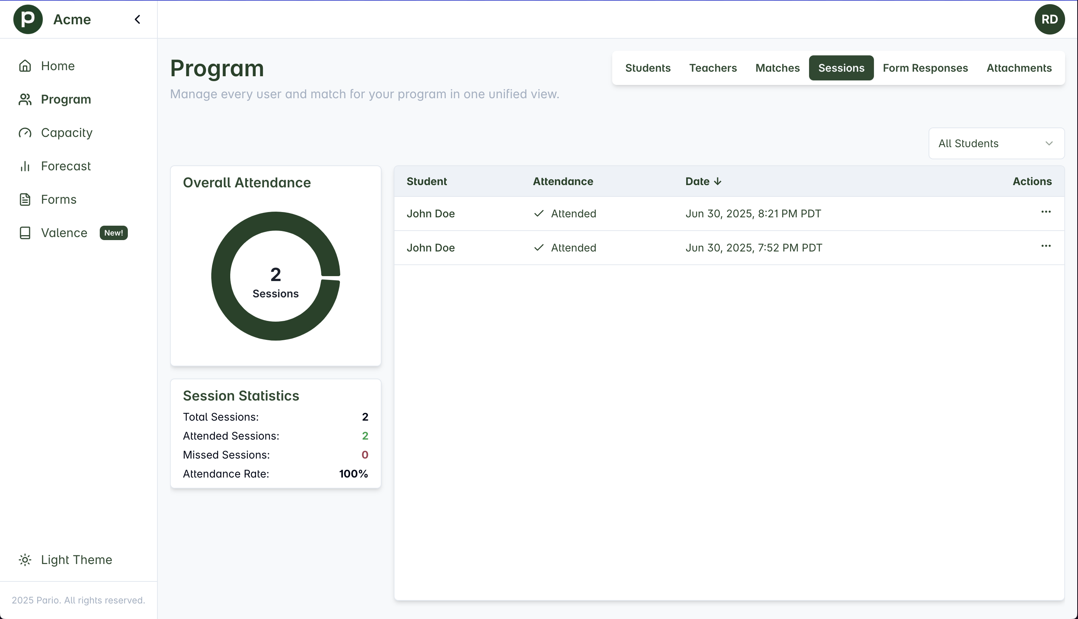Viewport: 1078px width, 619px height.
Task: Open the RD user avatar menu
Action: click(1049, 19)
